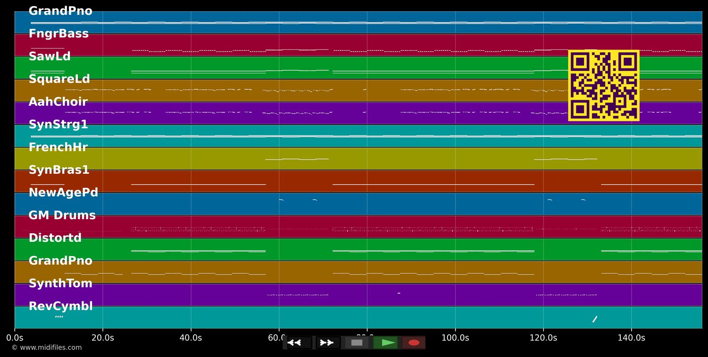Select the SawLd track label
708x357 pixels.
pyautogui.click(x=50, y=57)
